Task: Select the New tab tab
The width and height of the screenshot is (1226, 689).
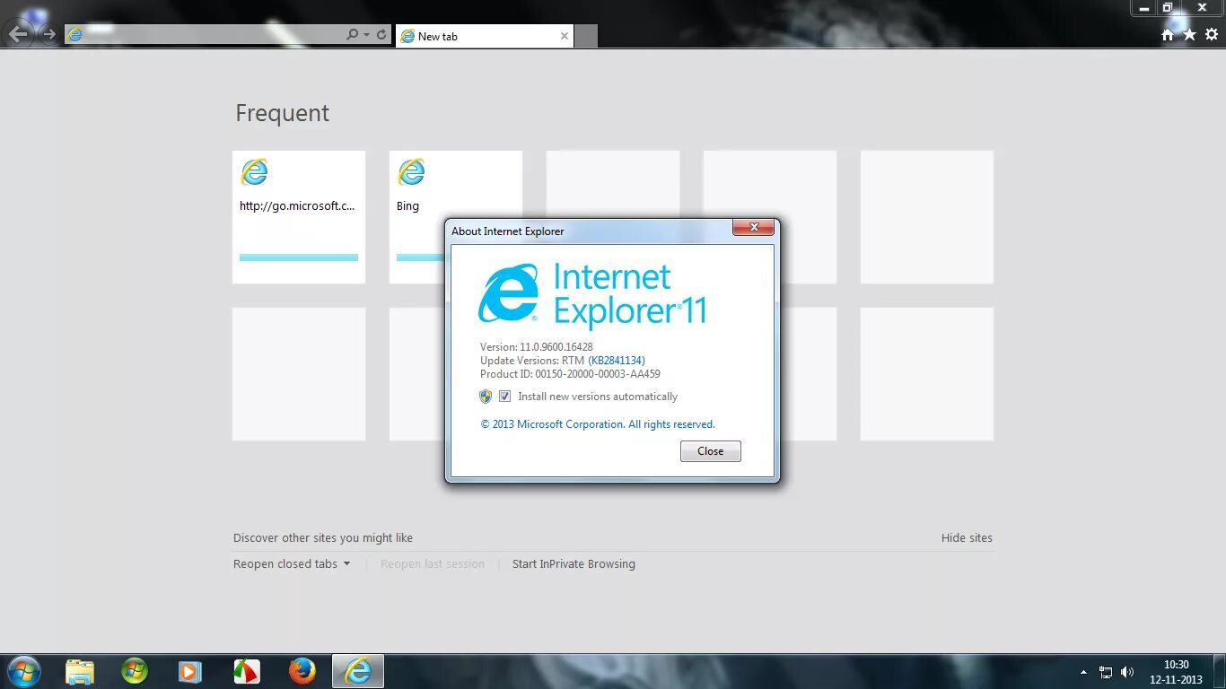Action: coord(485,36)
